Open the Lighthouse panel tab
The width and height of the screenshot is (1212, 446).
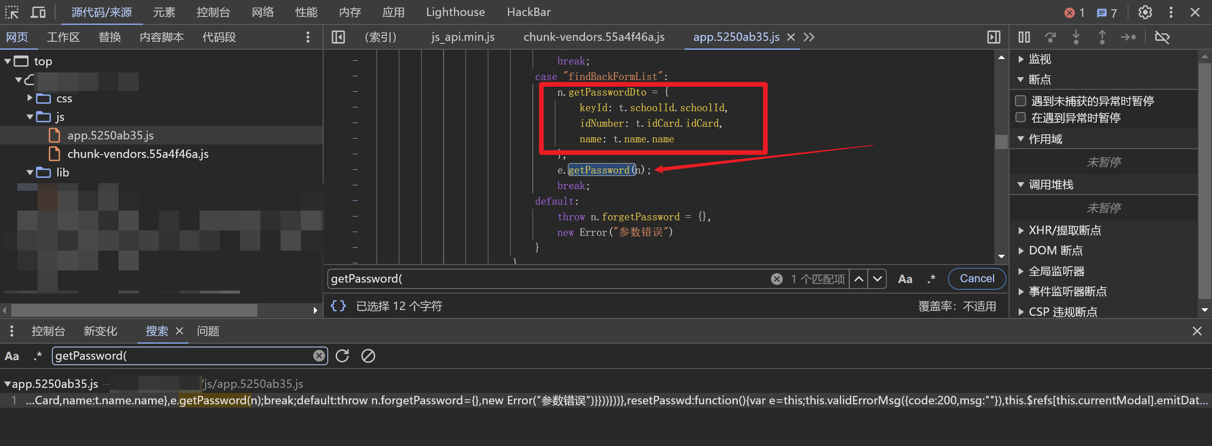pyautogui.click(x=455, y=12)
